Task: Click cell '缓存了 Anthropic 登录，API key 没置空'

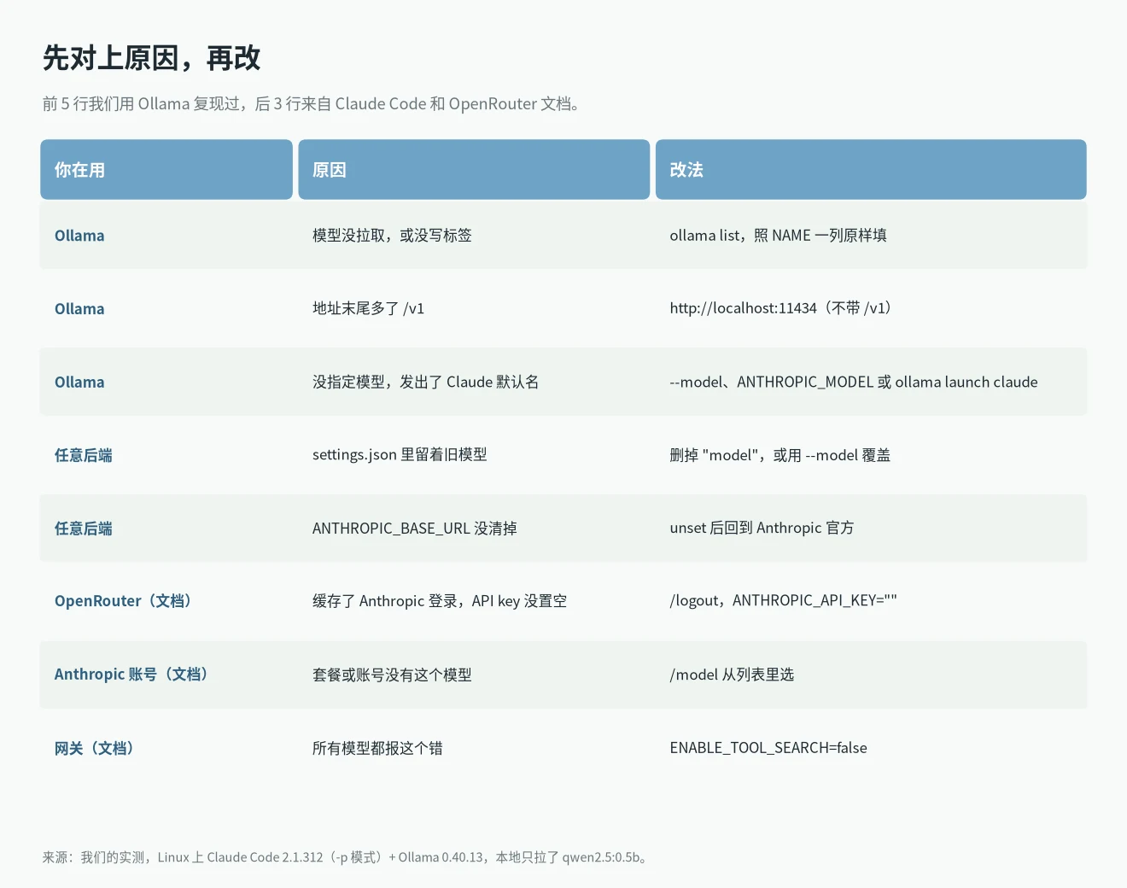Action: (x=440, y=601)
